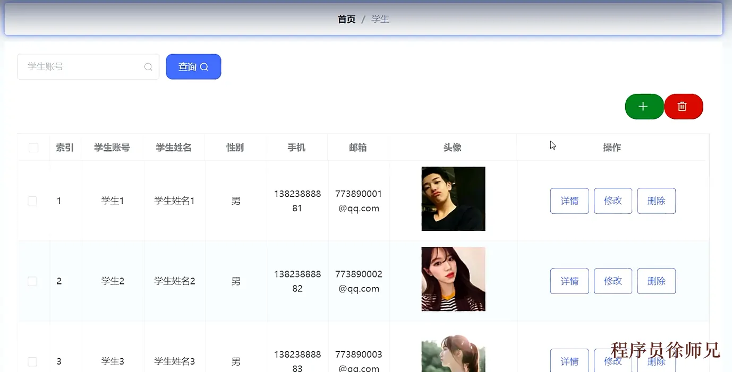Click 邮箱 column header
This screenshot has width=732, height=372.
[358, 148]
